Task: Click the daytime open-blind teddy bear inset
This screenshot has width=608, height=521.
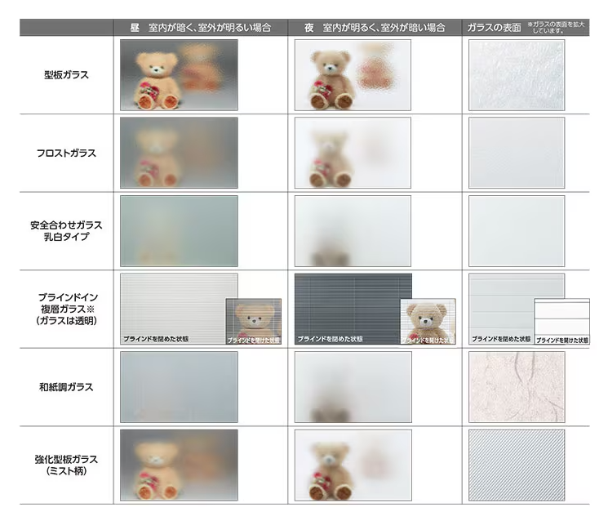Action: click(x=253, y=321)
